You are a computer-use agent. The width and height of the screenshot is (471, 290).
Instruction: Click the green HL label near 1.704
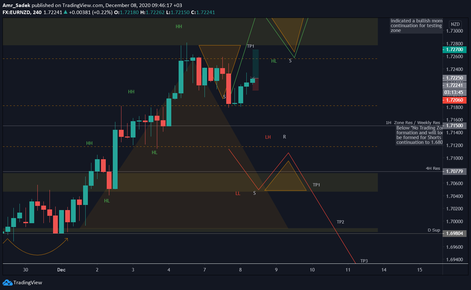point(107,201)
